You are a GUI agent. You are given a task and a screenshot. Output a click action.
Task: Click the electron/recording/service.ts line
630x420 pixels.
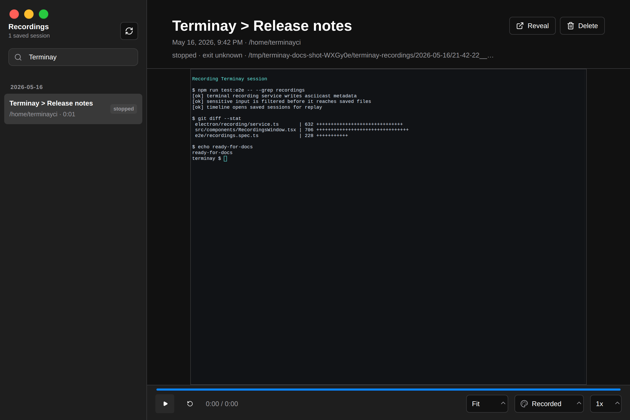(x=297, y=124)
